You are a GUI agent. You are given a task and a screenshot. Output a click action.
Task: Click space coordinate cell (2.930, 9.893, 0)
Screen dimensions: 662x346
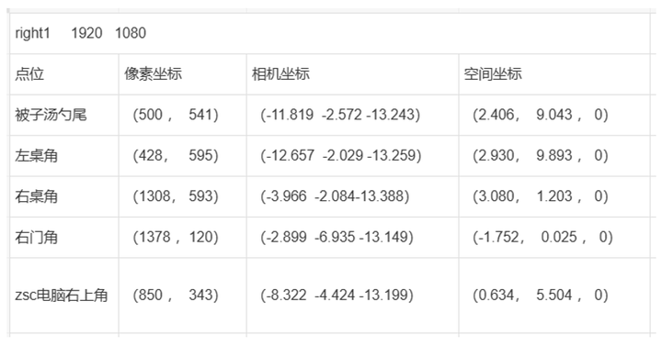point(554,156)
